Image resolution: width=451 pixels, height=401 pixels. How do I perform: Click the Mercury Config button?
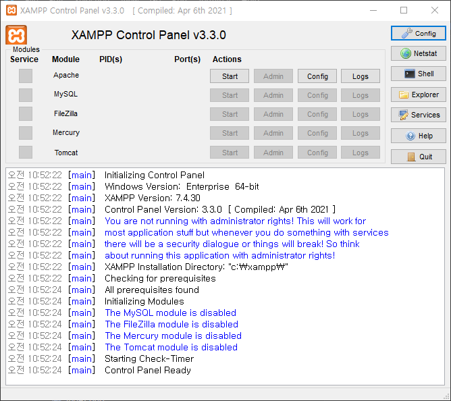(317, 133)
